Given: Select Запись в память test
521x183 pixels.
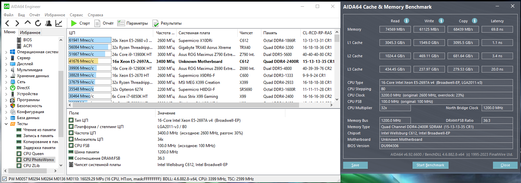Looking at the screenshot, I should (x=38, y=136).
